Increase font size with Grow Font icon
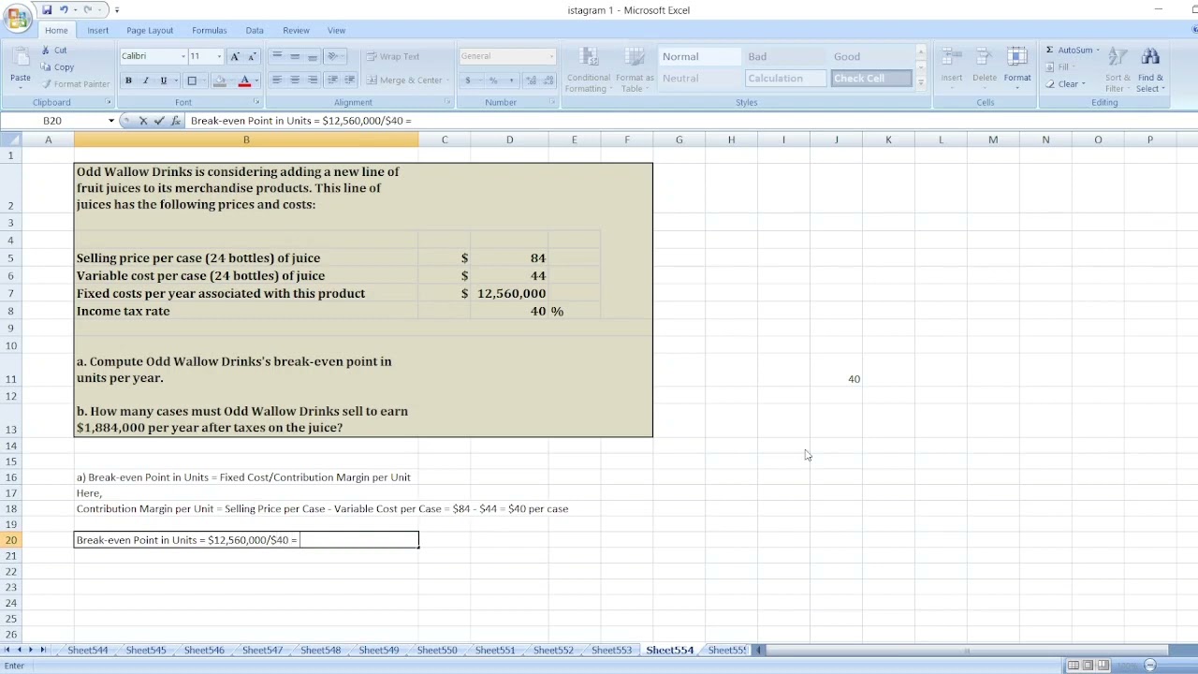1198x674 pixels. click(235, 56)
